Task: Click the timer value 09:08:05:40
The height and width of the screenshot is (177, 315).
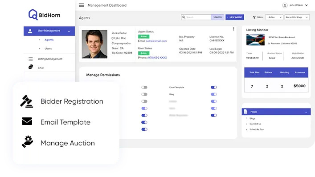Action: (252, 58)
